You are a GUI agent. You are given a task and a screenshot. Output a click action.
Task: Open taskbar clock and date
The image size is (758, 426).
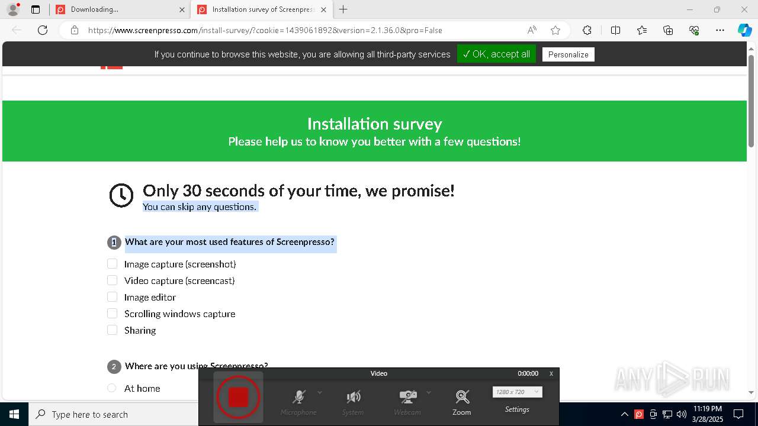coord(708,414)
